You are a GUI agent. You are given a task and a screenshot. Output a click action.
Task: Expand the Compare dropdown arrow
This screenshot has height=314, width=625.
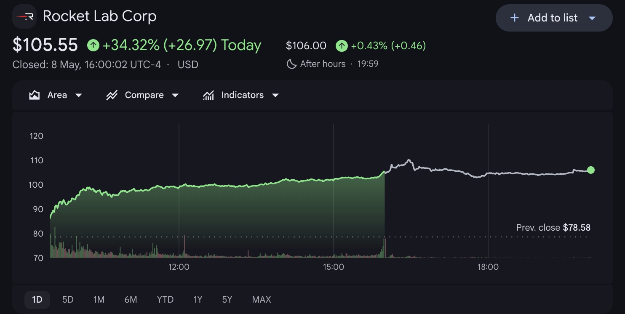point(175,96)
